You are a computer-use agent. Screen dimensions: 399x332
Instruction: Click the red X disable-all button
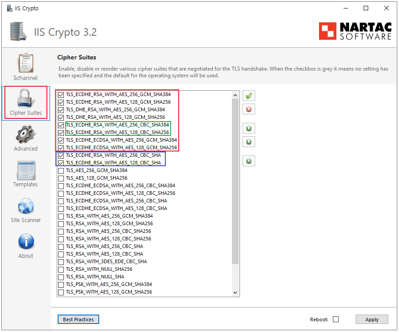pyautogui.click(x=248, y=109)
